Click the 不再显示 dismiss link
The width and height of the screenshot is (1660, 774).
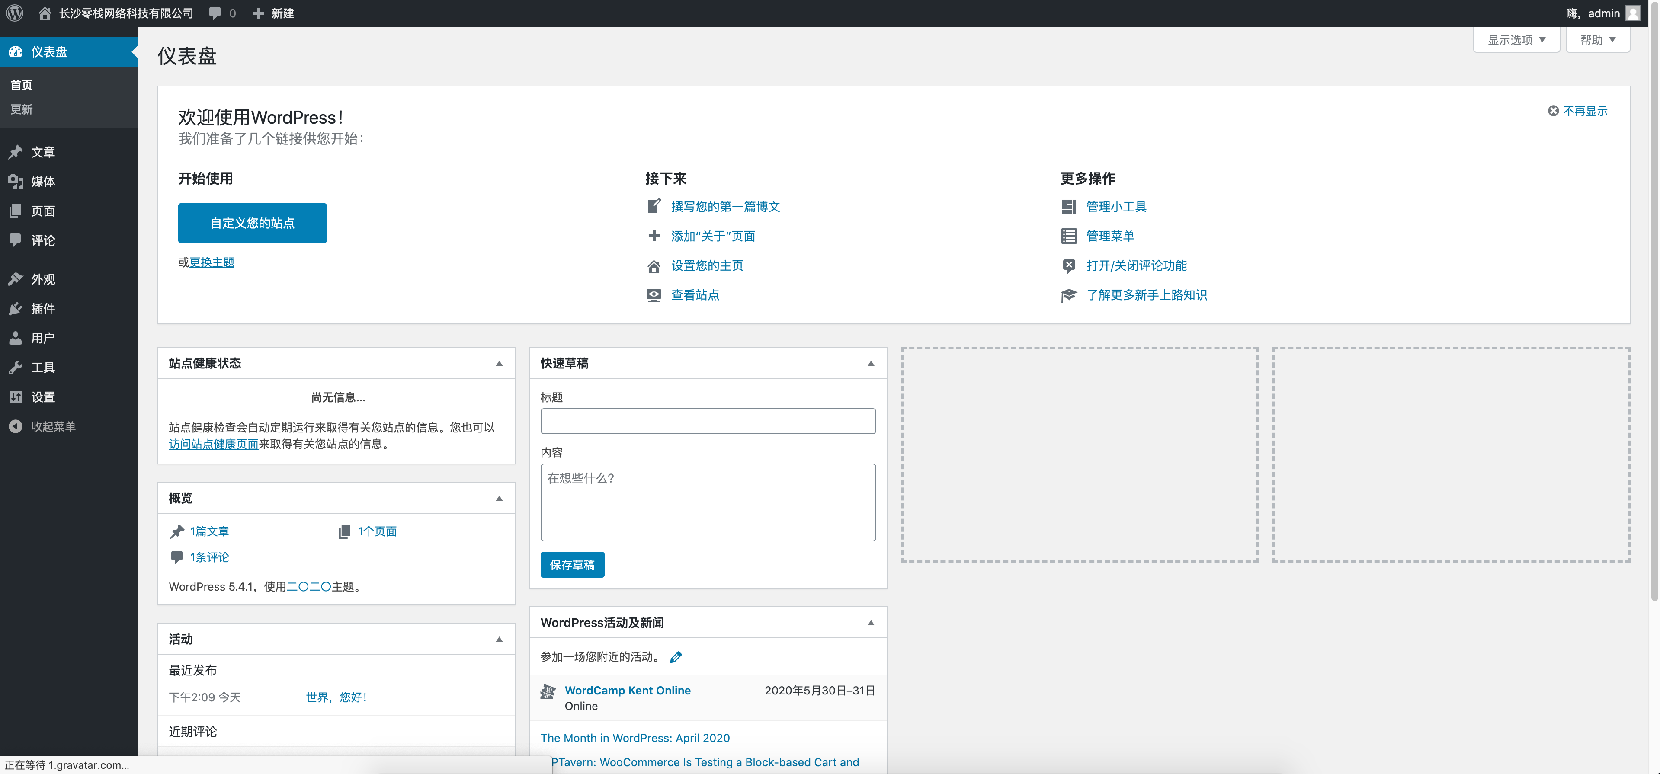tap(1585, 111)
